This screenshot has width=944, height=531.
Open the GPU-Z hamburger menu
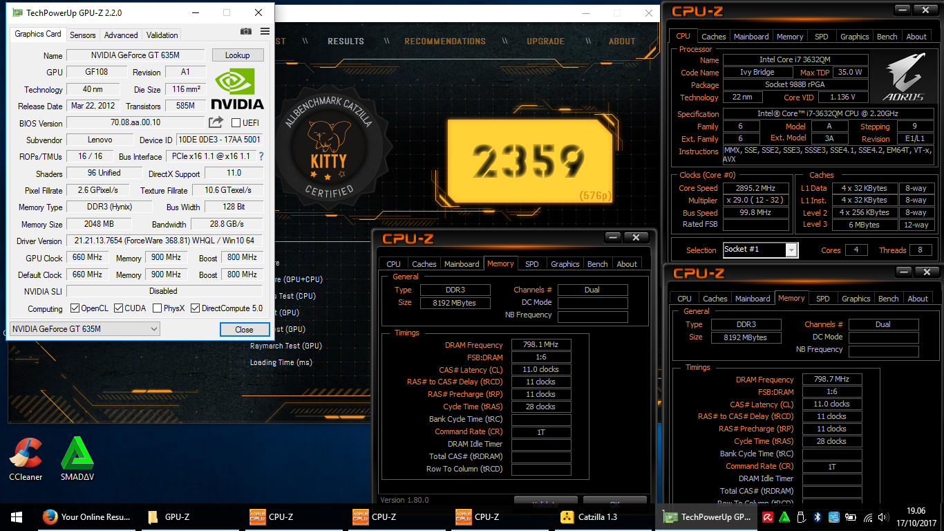pyautogui.click(x=265, y=31)
